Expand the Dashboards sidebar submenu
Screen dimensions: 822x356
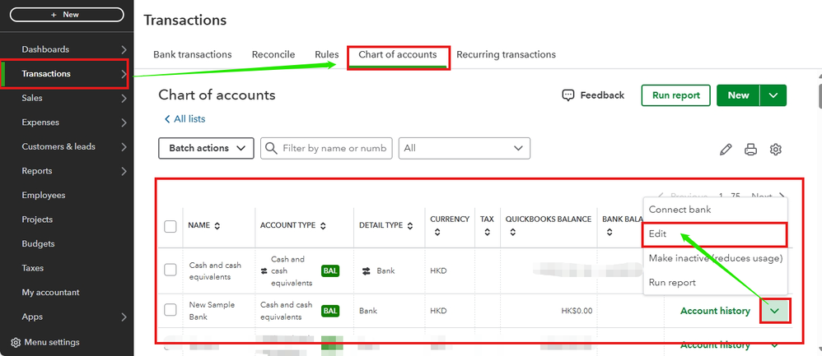pos(124,49)
